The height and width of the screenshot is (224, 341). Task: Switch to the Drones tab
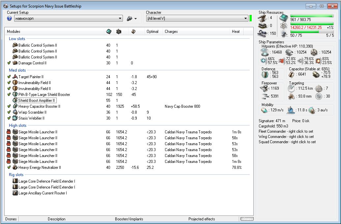(11, 219)
